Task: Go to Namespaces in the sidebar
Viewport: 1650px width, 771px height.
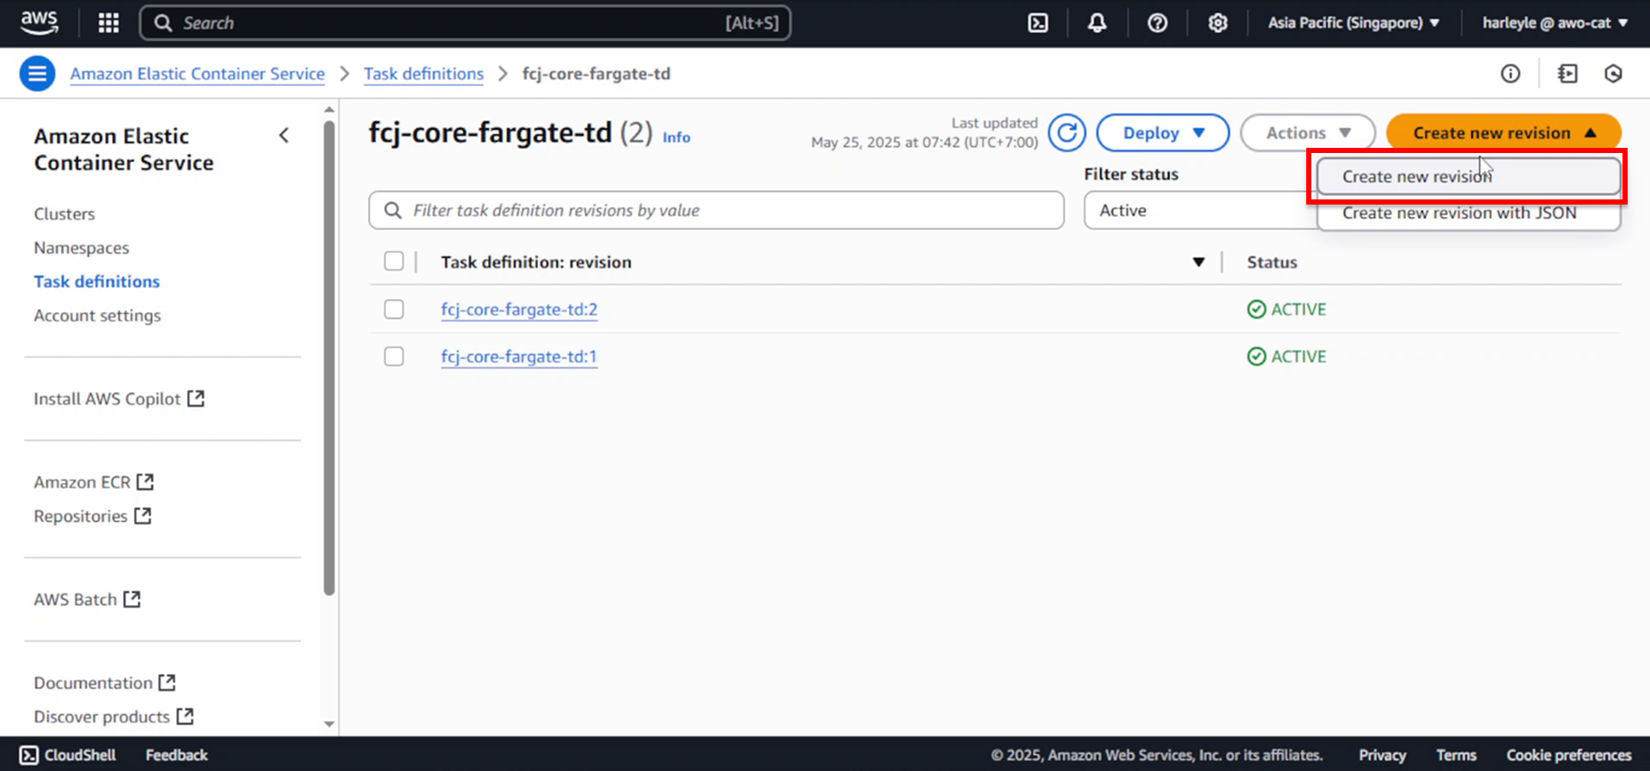Action: coord(82,248)
